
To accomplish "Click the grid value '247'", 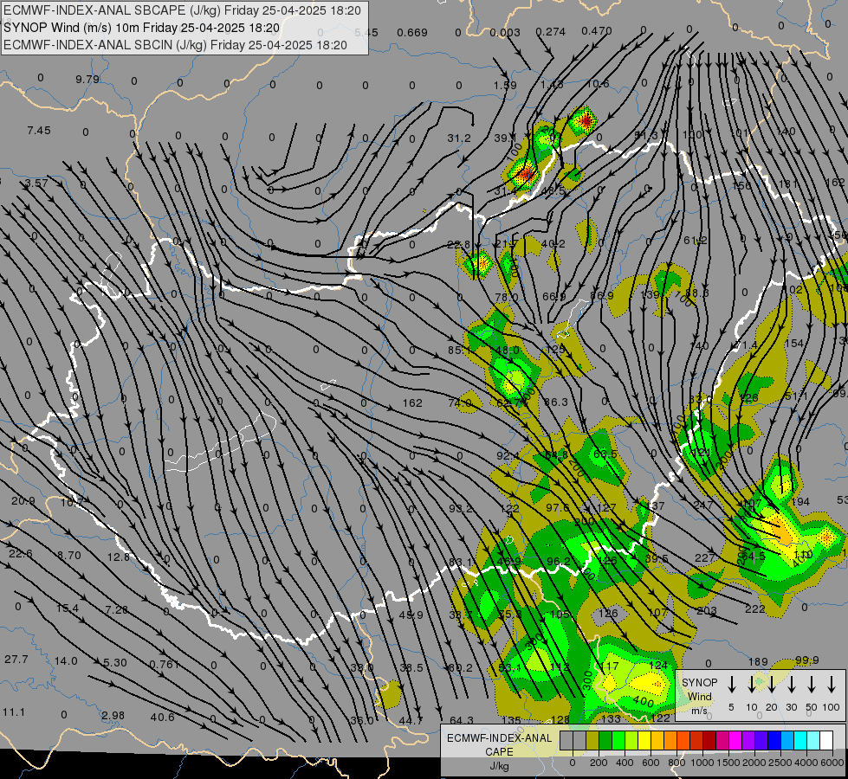I will coord(703,505).
